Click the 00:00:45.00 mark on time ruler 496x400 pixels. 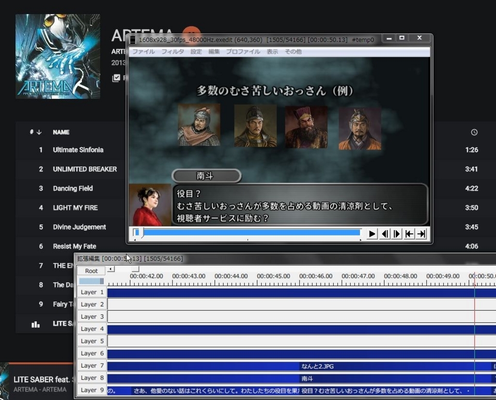273,276
